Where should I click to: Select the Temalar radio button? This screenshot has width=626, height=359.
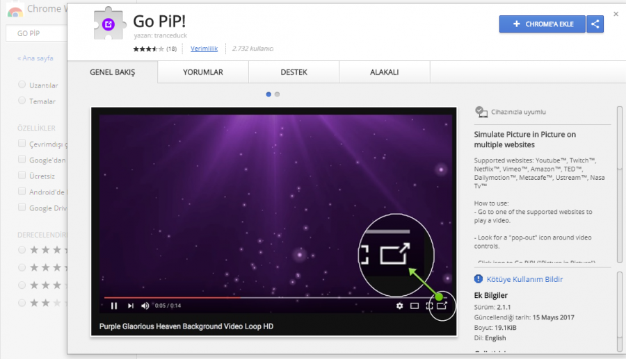click(x=22, y=101)
